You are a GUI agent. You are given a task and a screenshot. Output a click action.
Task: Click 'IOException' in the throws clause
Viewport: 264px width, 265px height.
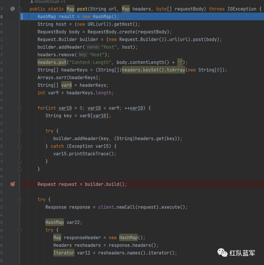242,9
